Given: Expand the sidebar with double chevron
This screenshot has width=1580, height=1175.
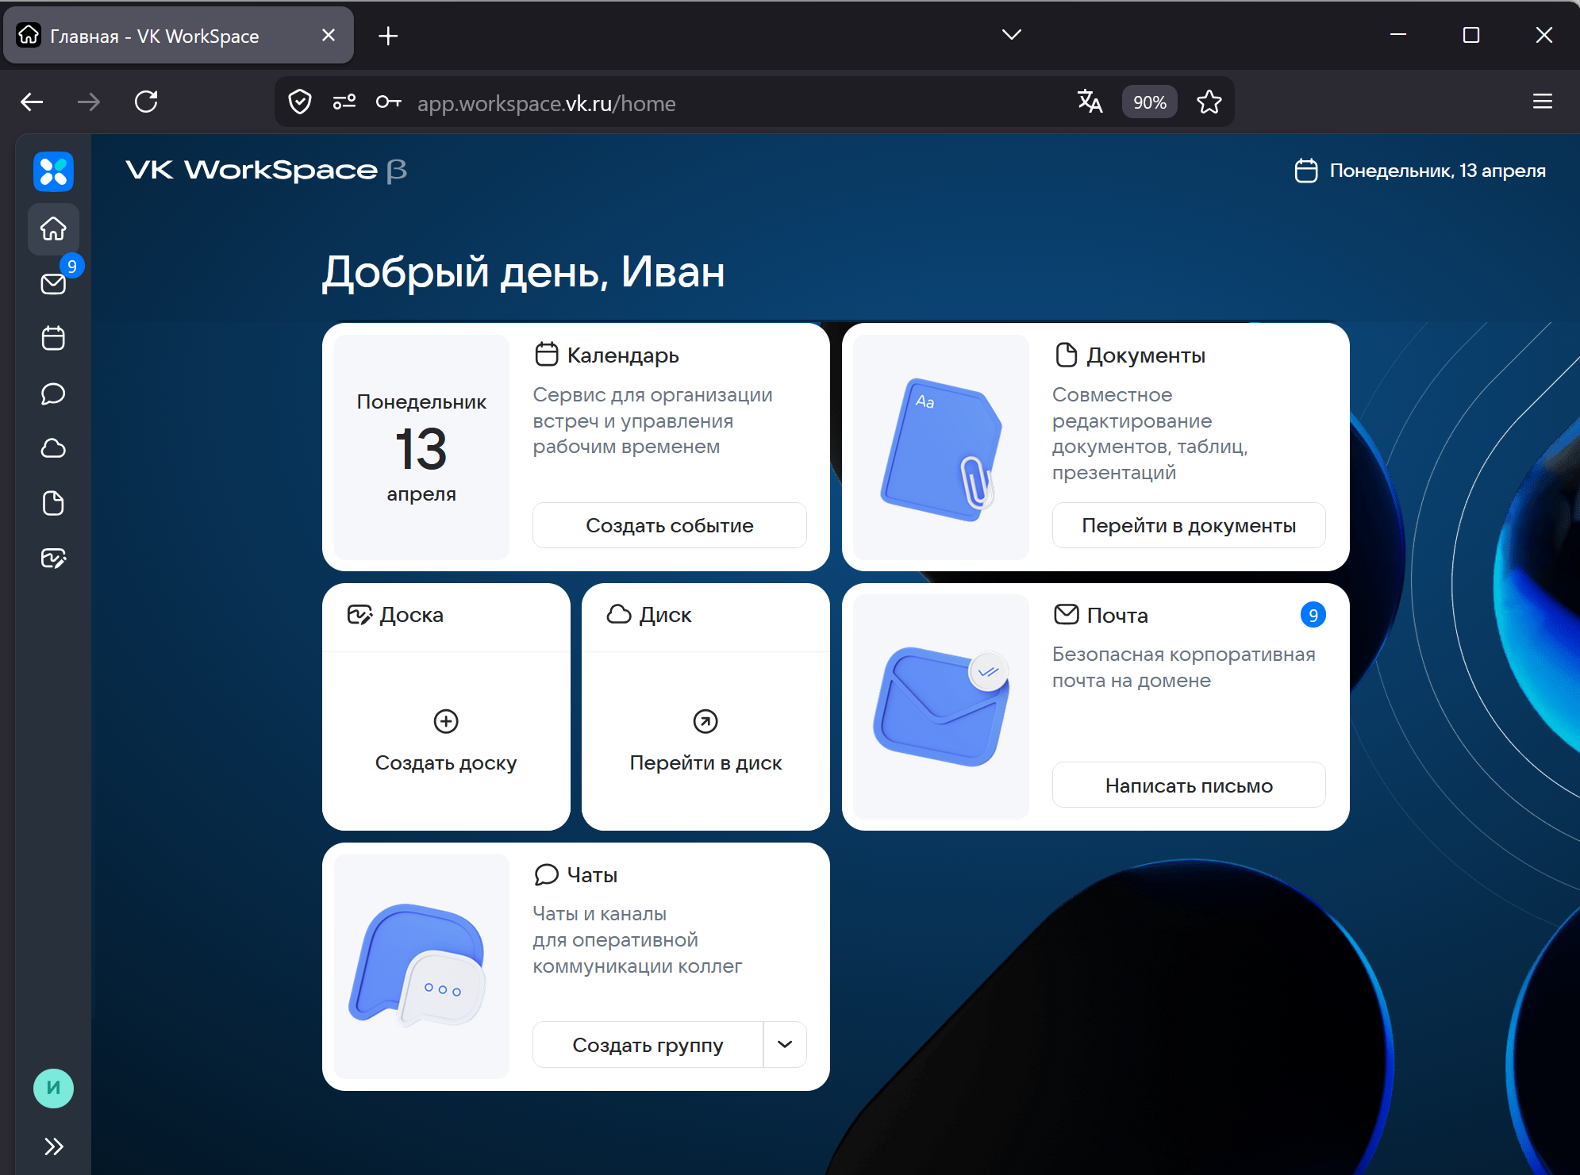Looking at the screenshot, I should [53, 1146].
